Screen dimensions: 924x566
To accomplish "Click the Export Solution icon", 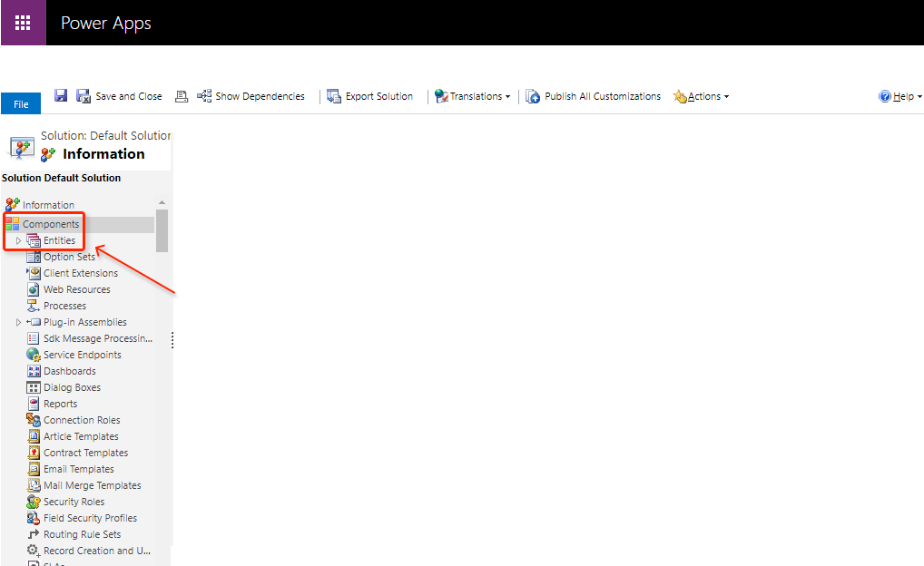I will pyautogui.click(x=334, y=96).
